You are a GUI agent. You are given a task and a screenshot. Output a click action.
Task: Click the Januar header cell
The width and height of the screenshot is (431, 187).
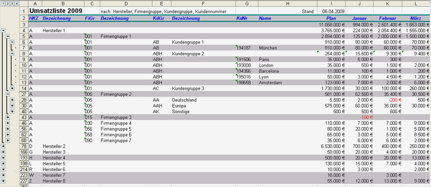pos(359,18)
